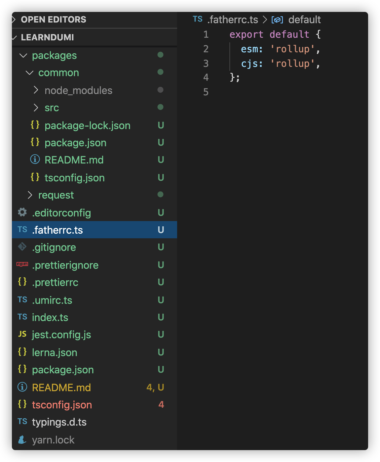Expand the OPEN EDITORS section
This screenshot has width=380, height=462.
point(14,20)
